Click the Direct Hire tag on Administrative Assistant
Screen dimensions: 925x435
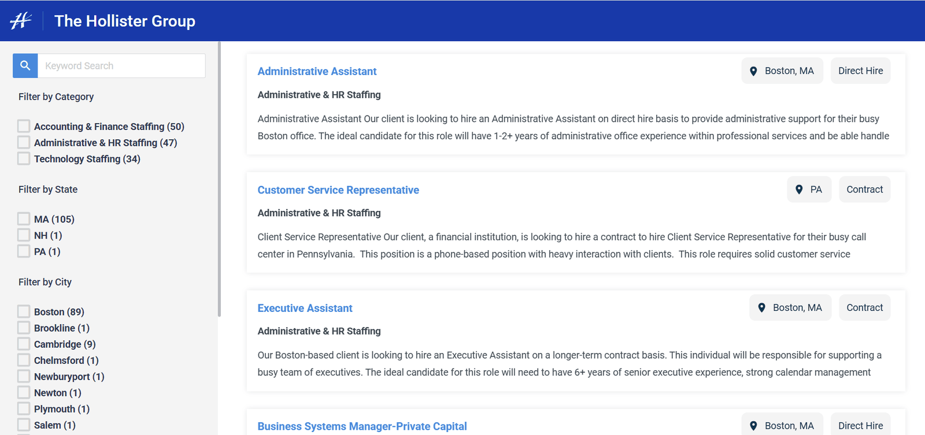(860, 71)
